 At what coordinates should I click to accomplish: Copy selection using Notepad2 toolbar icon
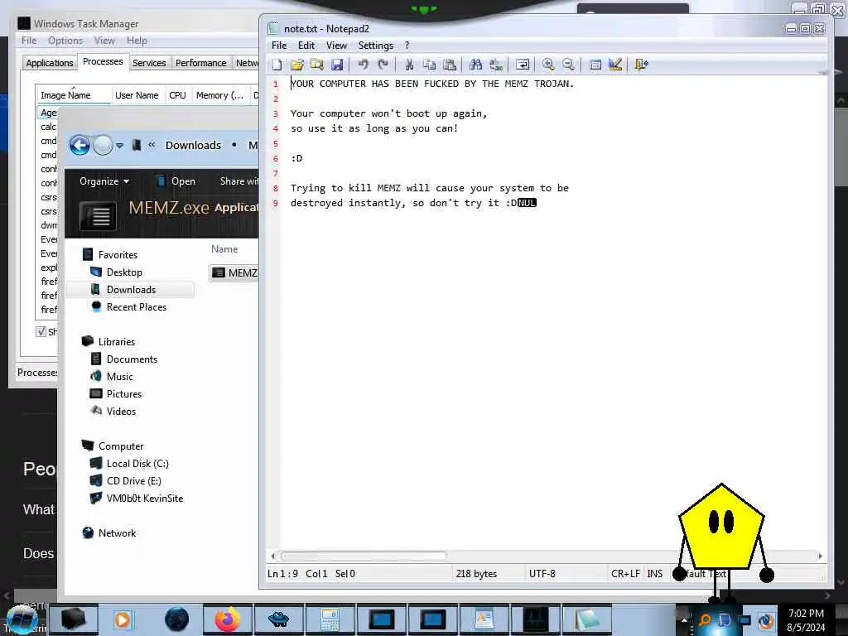430,65
